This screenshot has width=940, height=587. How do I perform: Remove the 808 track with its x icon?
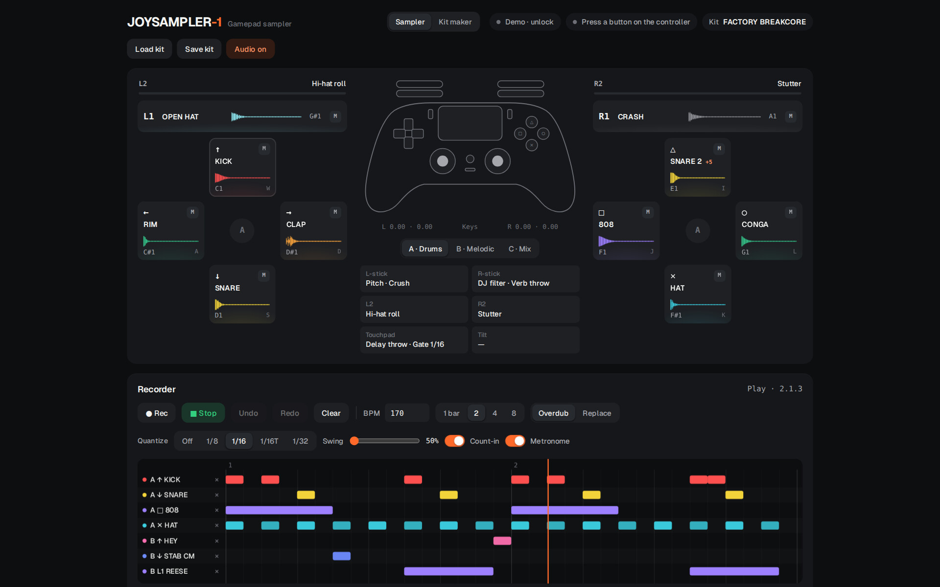pyautogui.click(x=217, y=510)
